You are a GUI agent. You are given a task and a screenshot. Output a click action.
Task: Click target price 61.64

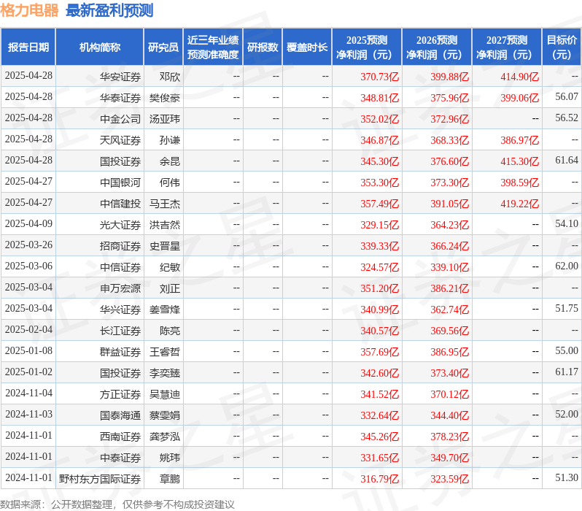567,161
